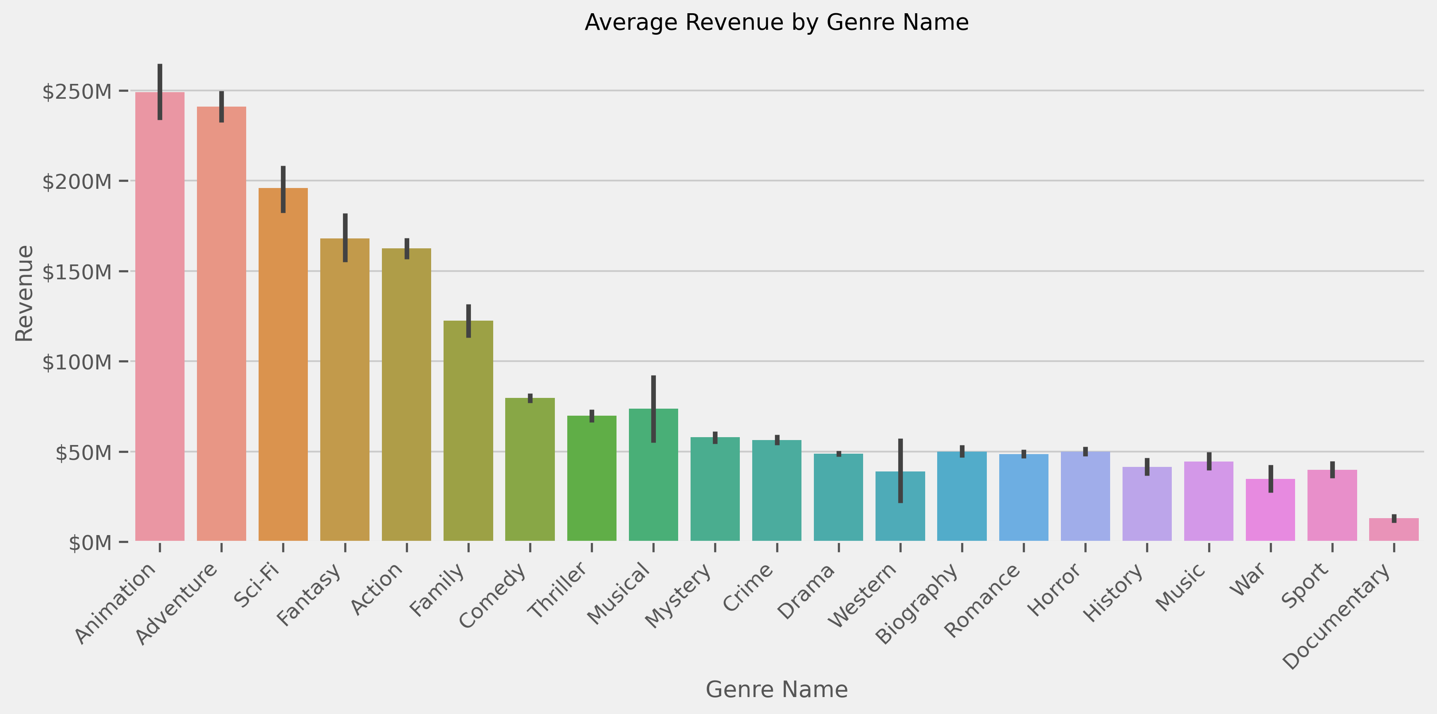The width and height of the screenshot is (1437, 714).
Task: Select the Musical bar
Action: coord(653,474)
